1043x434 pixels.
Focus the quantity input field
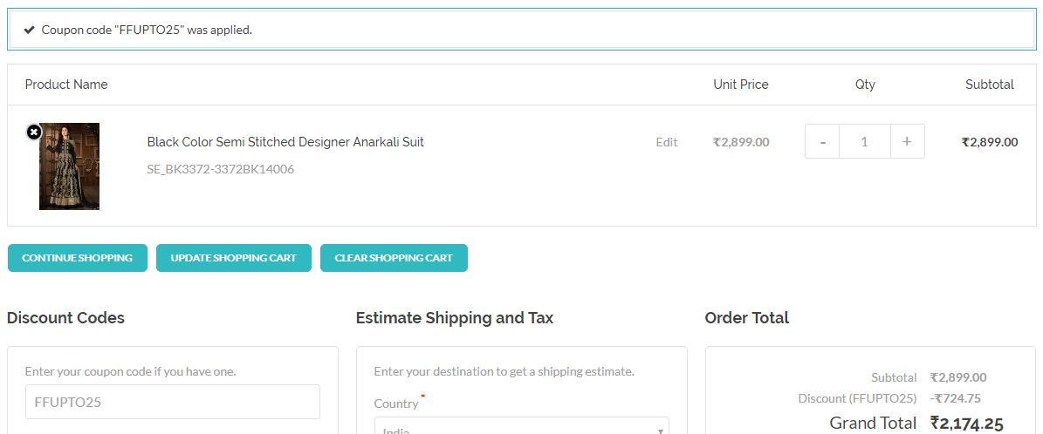coord(864,141)
